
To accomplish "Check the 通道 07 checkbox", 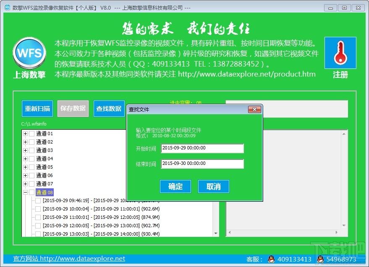I will 32,184.
